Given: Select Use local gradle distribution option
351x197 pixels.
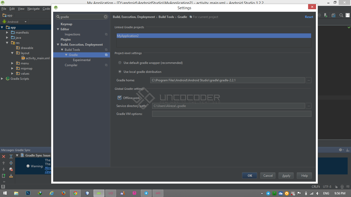Looking at the screenshot, I should [140, 72].
